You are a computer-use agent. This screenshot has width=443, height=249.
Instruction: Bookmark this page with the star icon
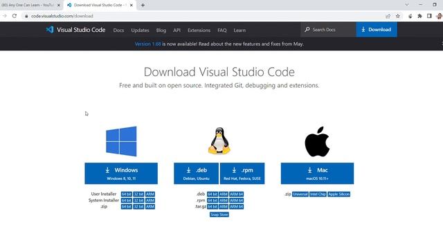click(x=398, y=16)
